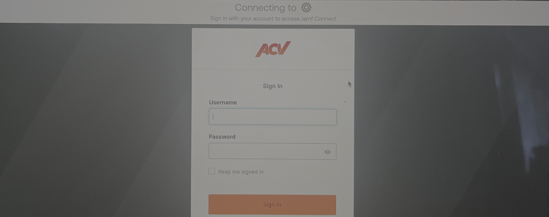Click the Sign In heading text

pos(273,86)
